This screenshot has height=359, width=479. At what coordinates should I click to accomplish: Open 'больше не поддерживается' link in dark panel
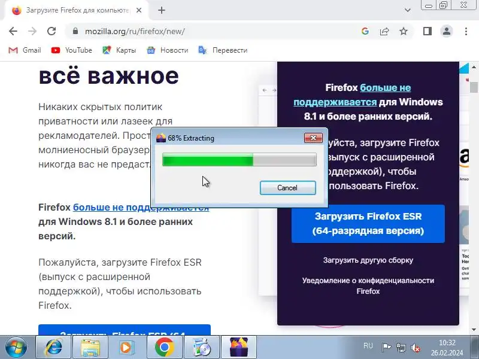click(352, 95)
